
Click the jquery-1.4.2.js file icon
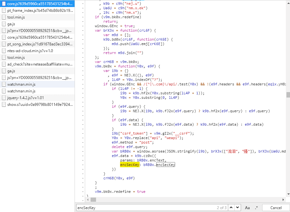coord(4,98)
